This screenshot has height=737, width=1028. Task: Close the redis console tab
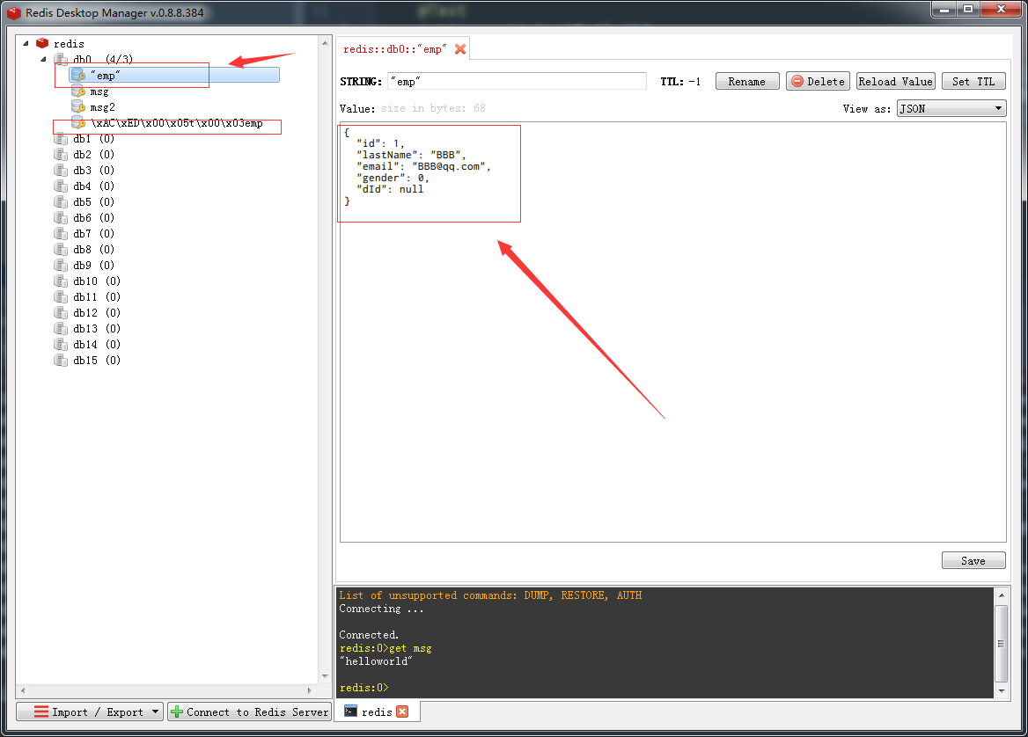click(402, 711)
